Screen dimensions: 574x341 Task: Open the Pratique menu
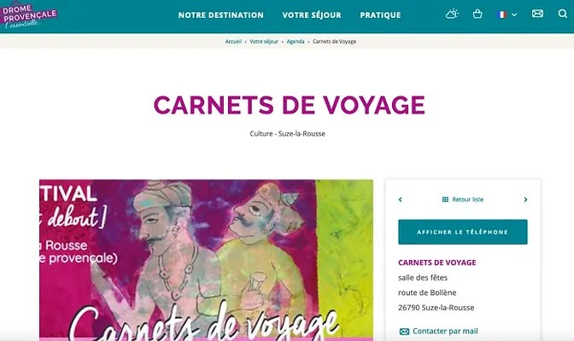(380, 15)
